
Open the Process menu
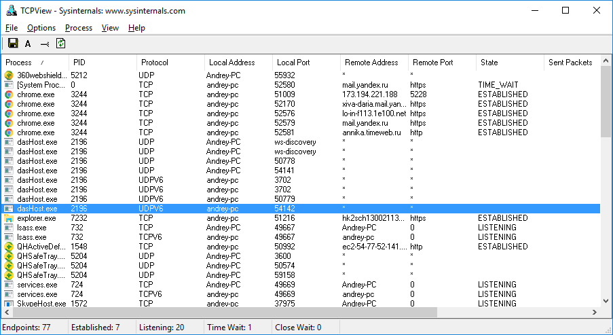click(x=79, y=28)
